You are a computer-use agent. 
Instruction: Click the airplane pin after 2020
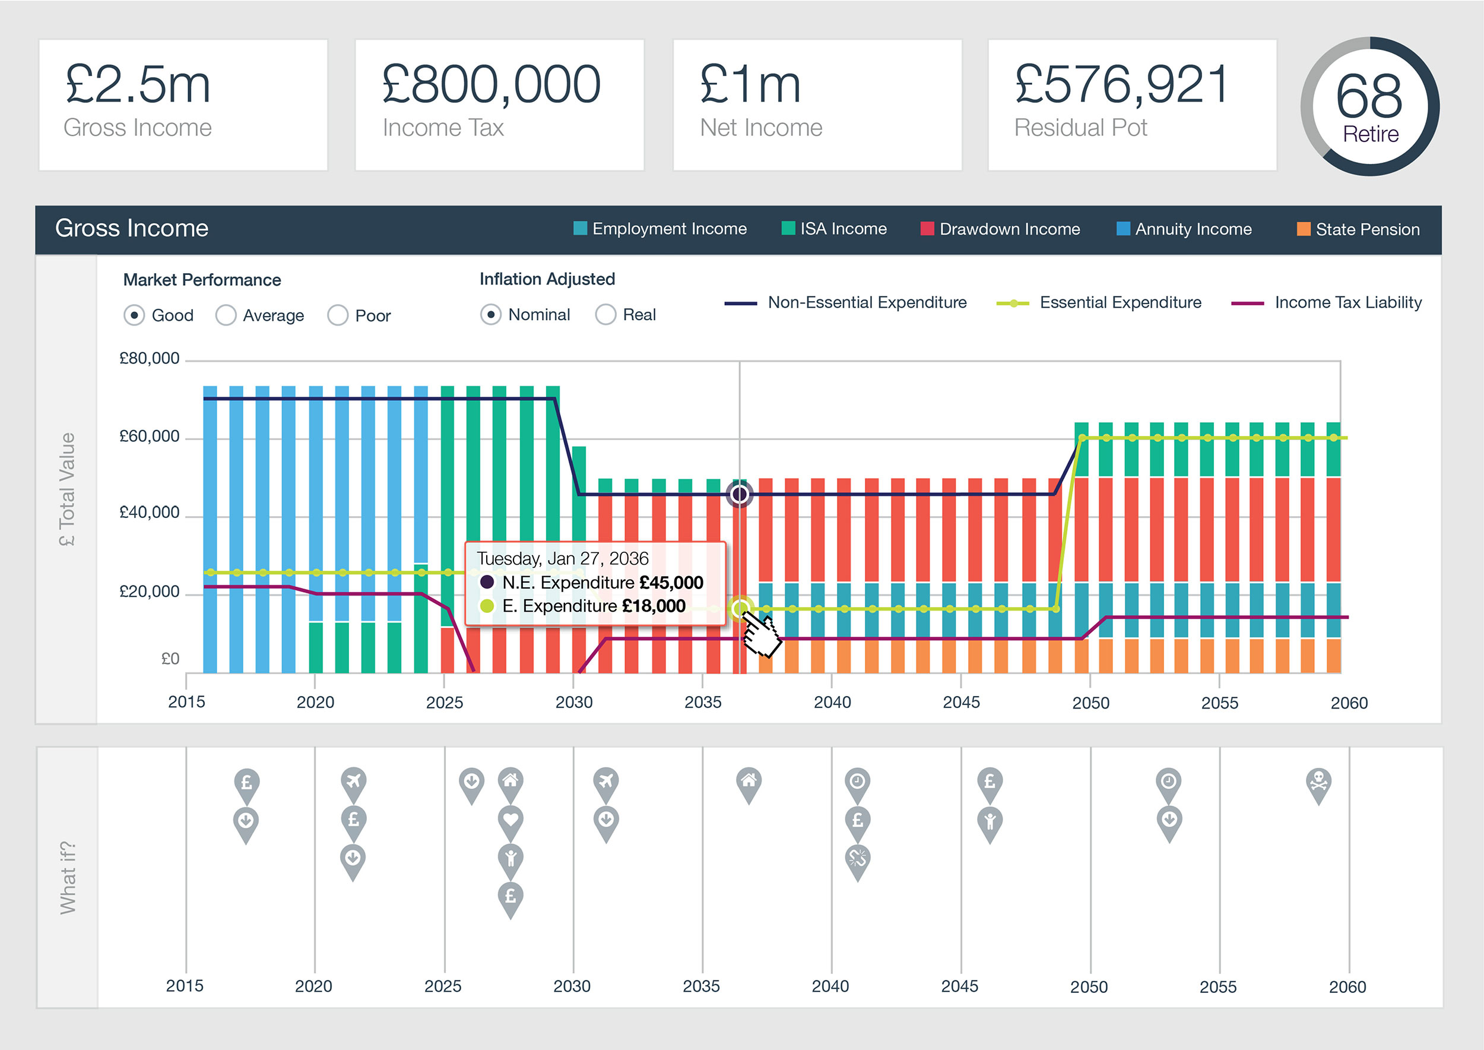(353, 782)
